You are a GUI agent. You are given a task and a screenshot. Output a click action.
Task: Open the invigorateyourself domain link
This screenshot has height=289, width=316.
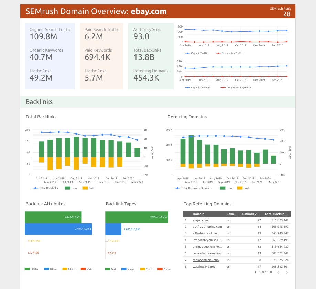pyautogui.click(x=207, y=240)
